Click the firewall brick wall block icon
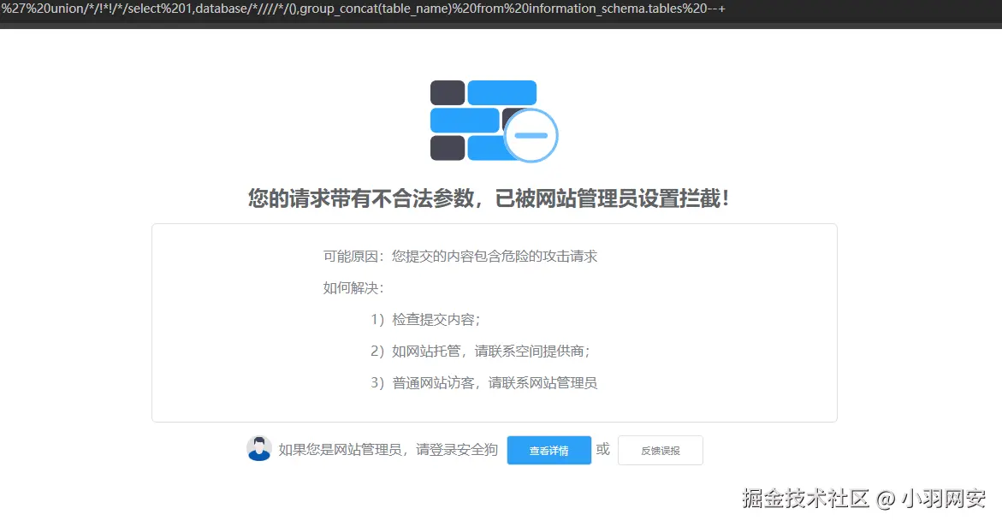Screen dimensions: 1002x526 pos(494,121)
